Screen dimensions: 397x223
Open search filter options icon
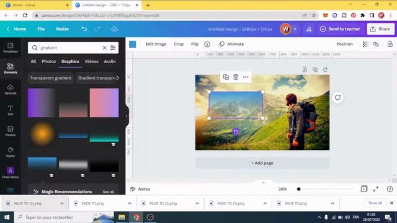point(113,48)
